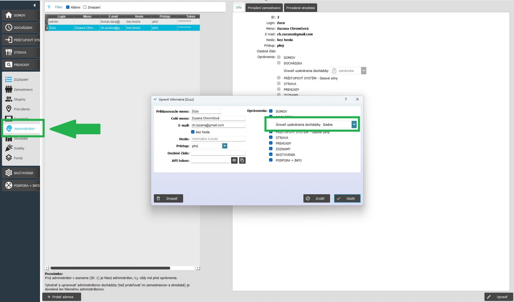Click the eye icon to show API token
Viewport: 514px width, 302px height.
click(234, 160)
